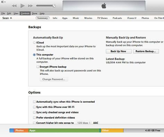Image resolution: width=164 pixels, height=137 pixels.
Task: Enable automatically sync when iPhone connected
Action: point(34,102)
